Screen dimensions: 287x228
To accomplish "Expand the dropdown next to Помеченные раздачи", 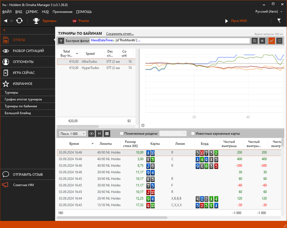I will 173,133.
